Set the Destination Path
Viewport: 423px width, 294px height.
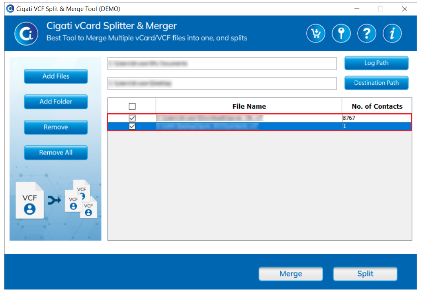coord(376,83)
